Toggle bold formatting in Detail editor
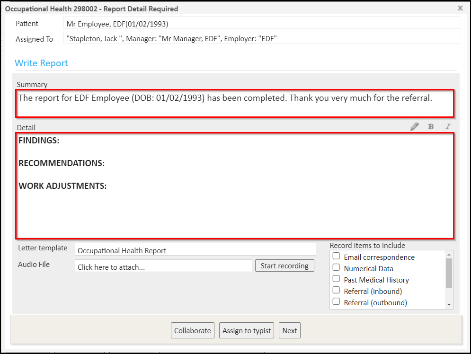 431,127
